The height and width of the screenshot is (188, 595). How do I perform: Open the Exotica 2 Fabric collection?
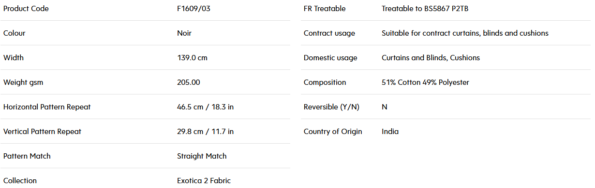pyautogui.click(x=204, y=181)
